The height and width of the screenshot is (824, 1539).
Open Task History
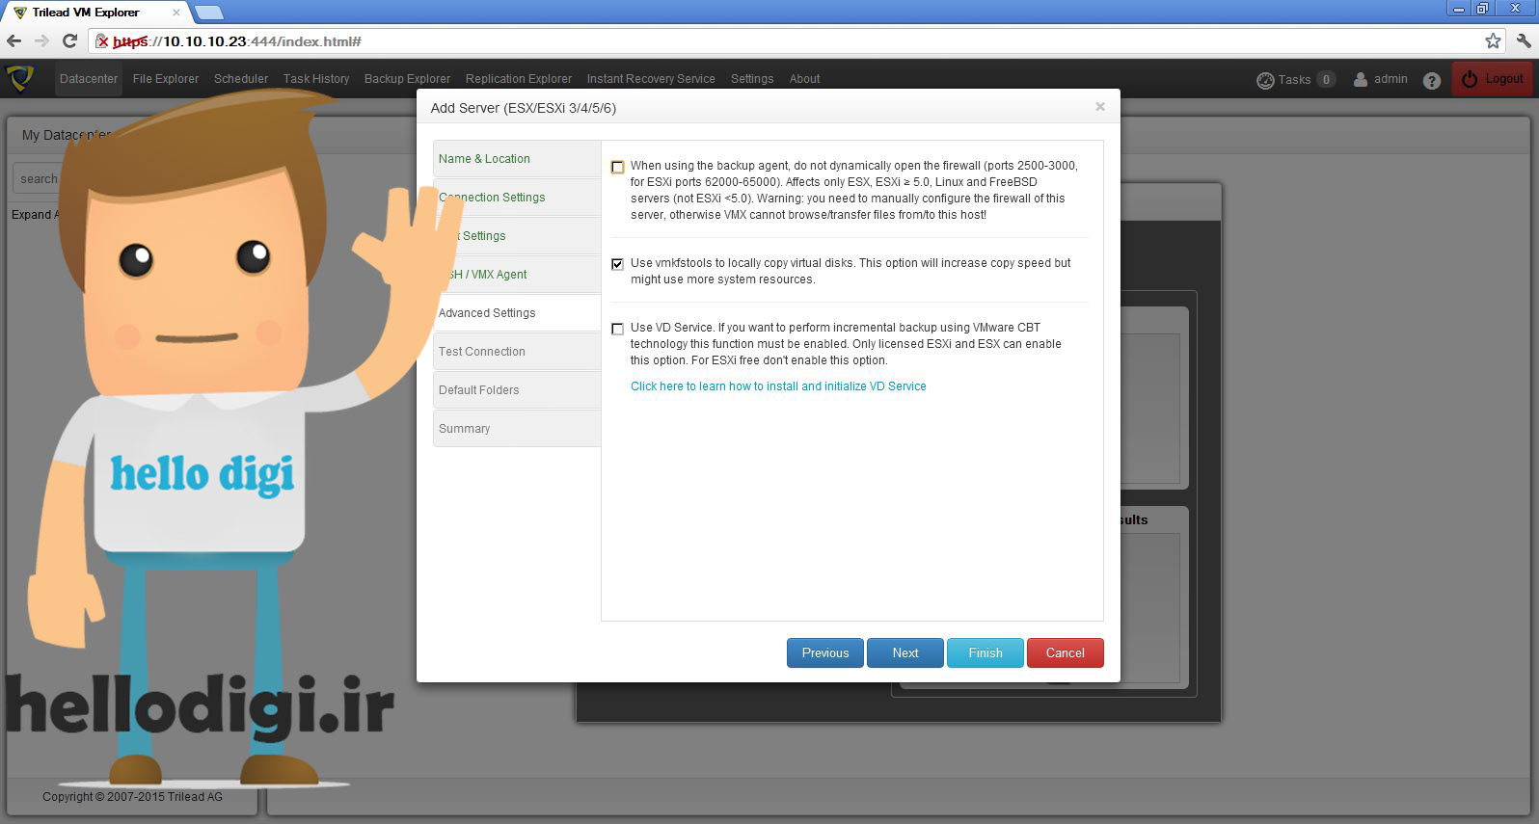[x=316, y=79]
